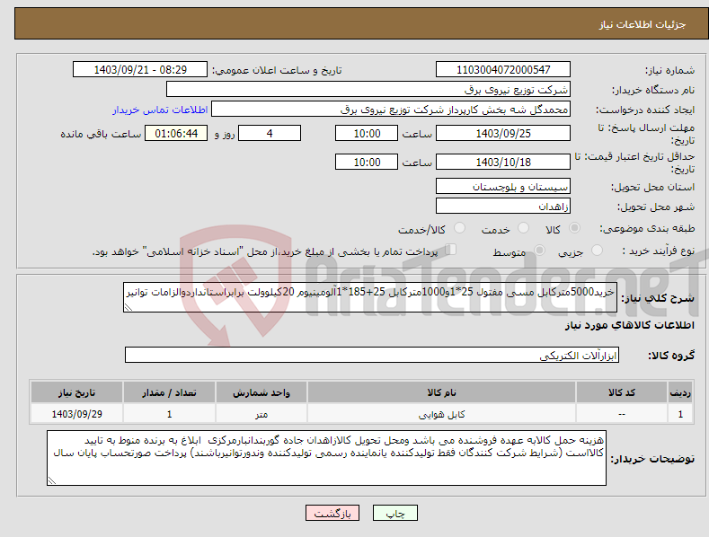Click the نام کالا column header
Screen dimensions: 709x537
click(x=441, y=392)
